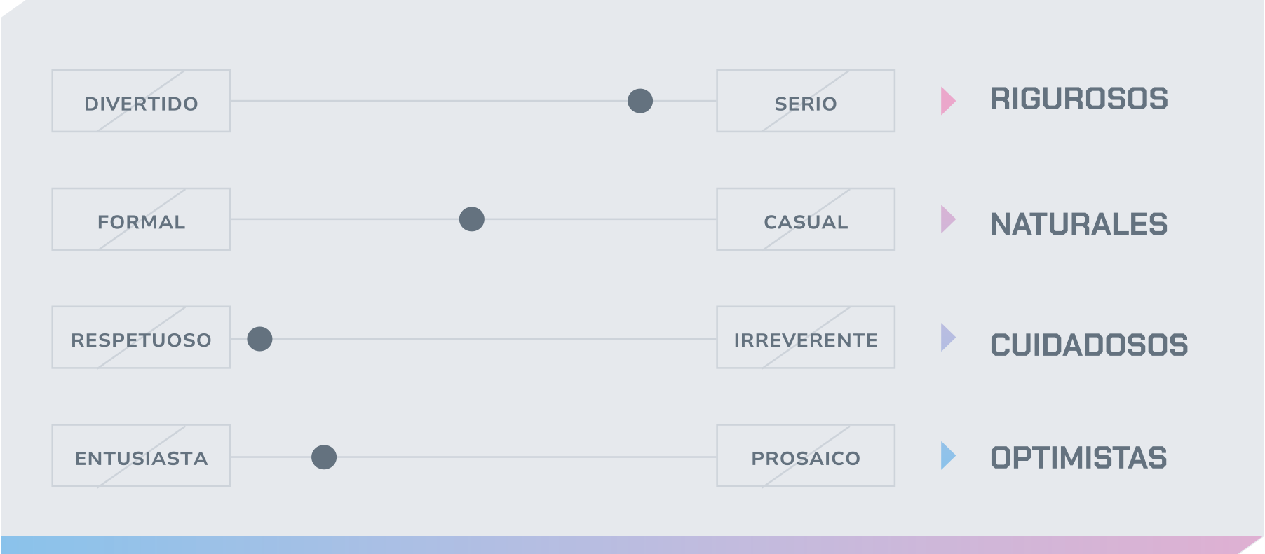Click the Formal–Casual slider knob
Image resolution: width=1265 pixels, height=554 pixels.
click(x=472, y=219)
